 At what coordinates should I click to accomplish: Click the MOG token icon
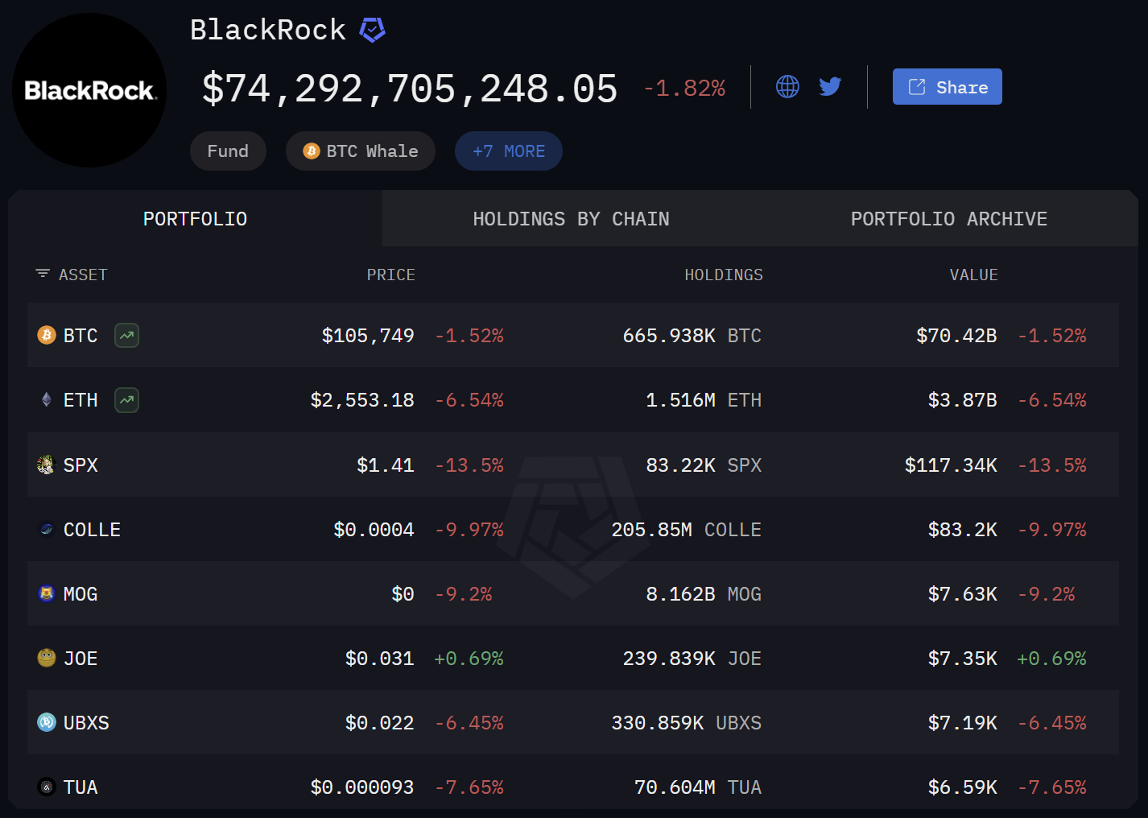47,593
